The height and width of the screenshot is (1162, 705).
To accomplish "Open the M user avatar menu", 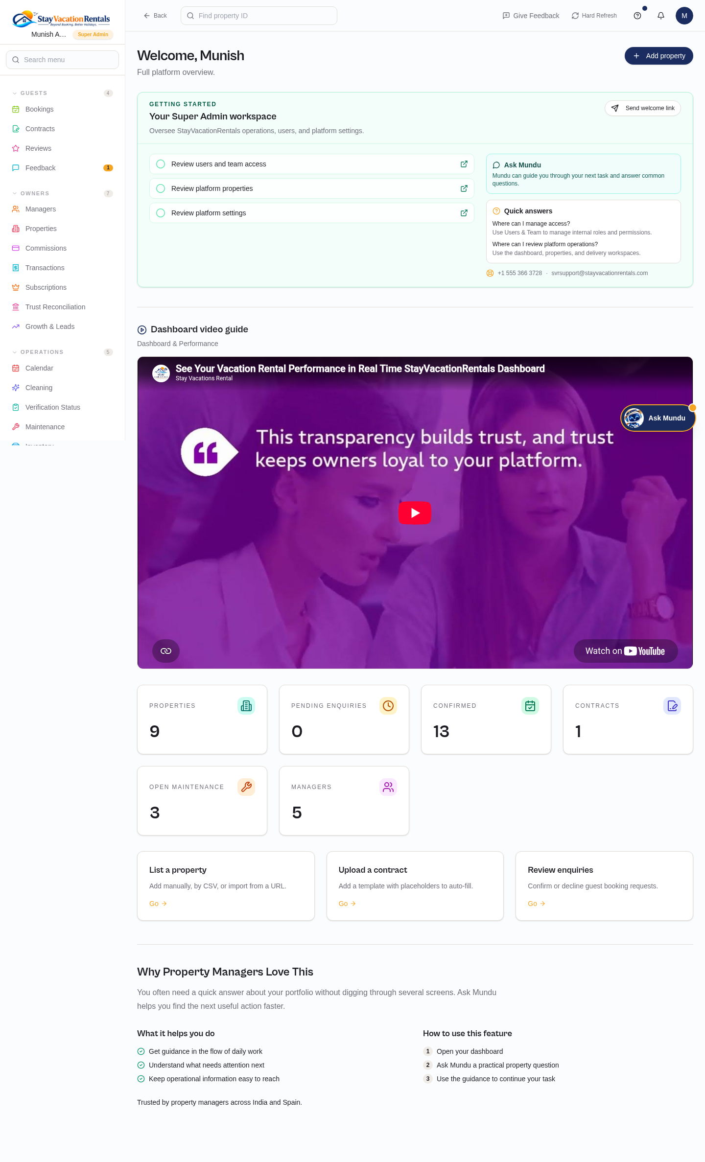I will pos(684,16).
